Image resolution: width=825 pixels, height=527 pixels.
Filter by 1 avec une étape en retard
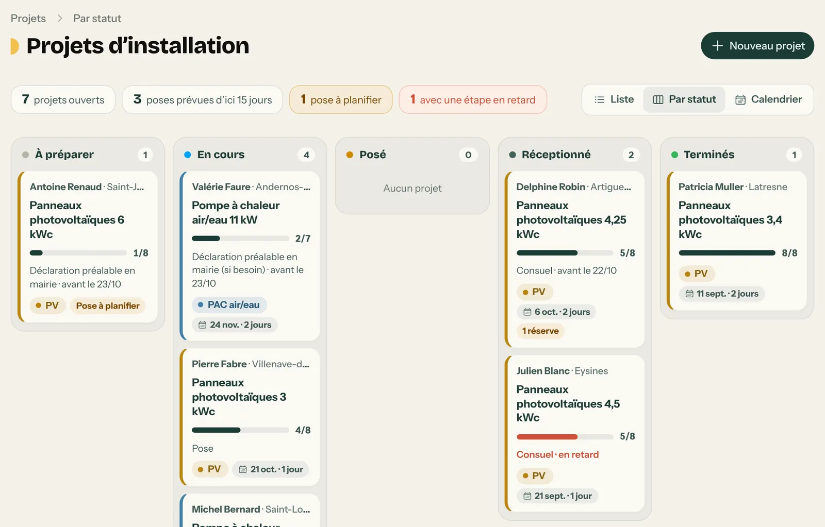click(473, 99)
